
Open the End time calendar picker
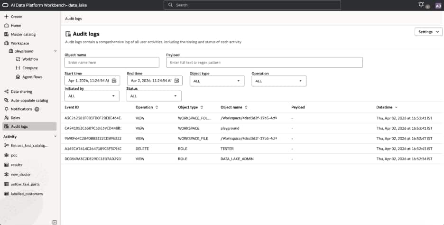[x=177, y=81]
